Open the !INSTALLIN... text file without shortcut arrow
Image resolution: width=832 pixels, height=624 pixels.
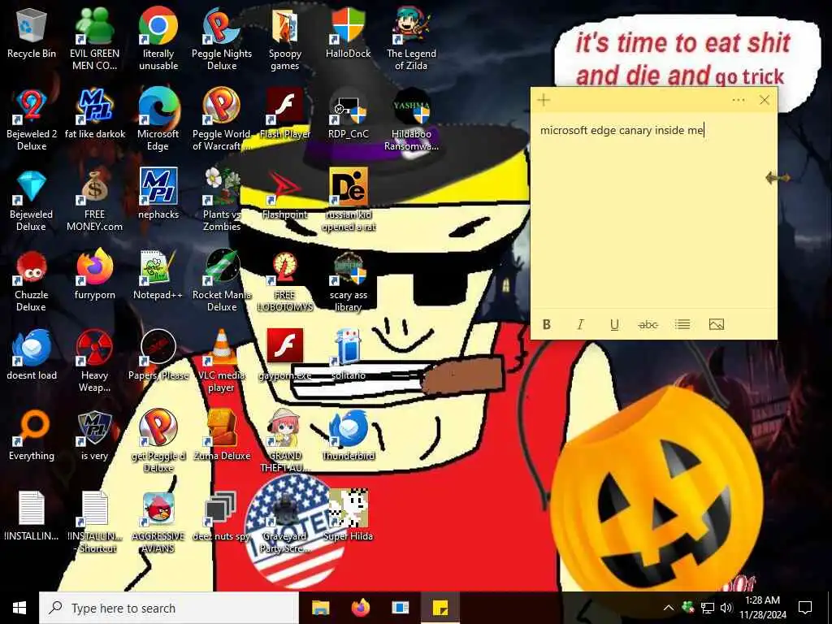32,516
